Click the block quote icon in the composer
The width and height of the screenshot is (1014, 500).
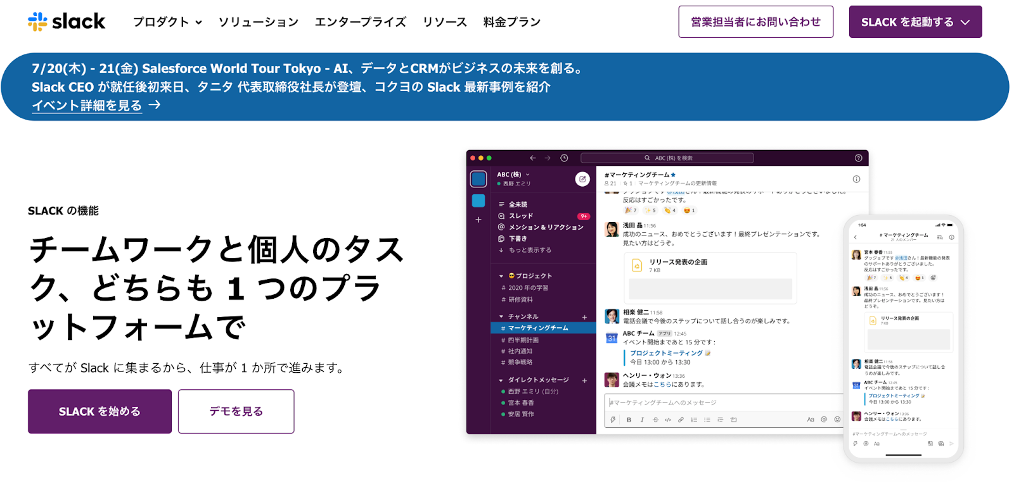tap(720, 420)
